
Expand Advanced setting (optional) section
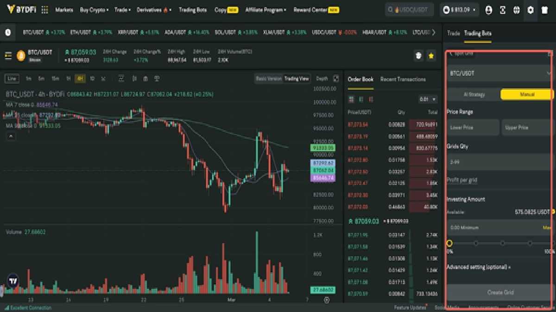pos(479,267)
